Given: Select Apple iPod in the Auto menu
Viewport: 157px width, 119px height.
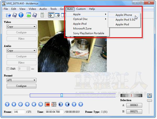Looking at the screenshot, I should (87, 24).
